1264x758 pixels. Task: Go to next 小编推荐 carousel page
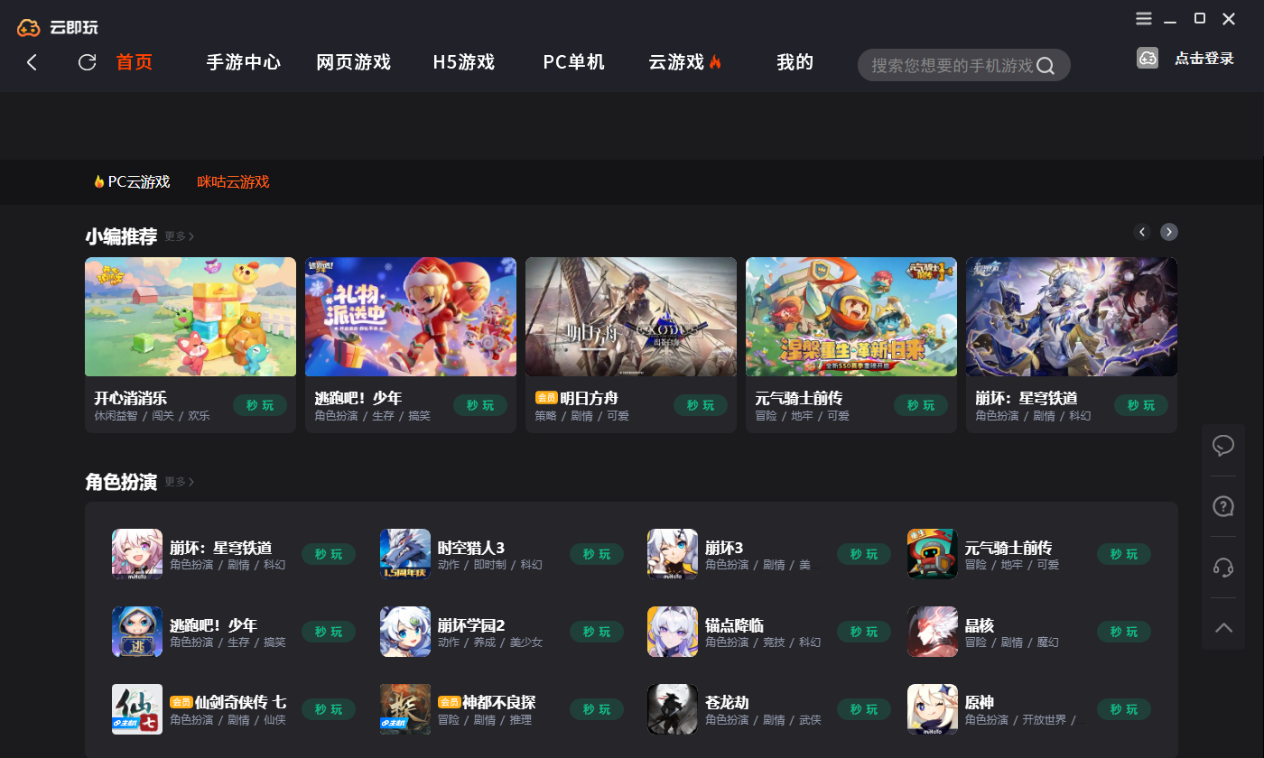(x=1169, y=232)
